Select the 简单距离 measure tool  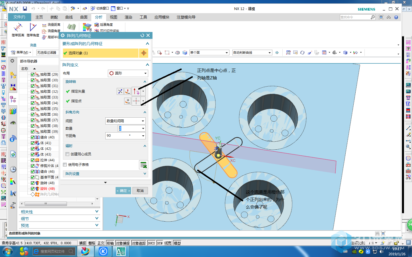pos(18,30)
